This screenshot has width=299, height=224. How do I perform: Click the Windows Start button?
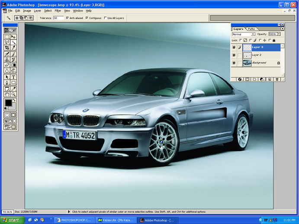tap(11, 220)
